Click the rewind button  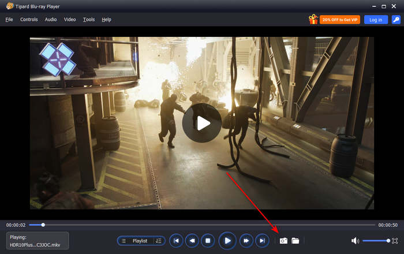[192, 241]
